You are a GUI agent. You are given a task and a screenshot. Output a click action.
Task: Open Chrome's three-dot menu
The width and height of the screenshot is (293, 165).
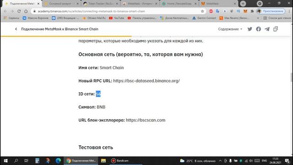(x=289, y=11)
